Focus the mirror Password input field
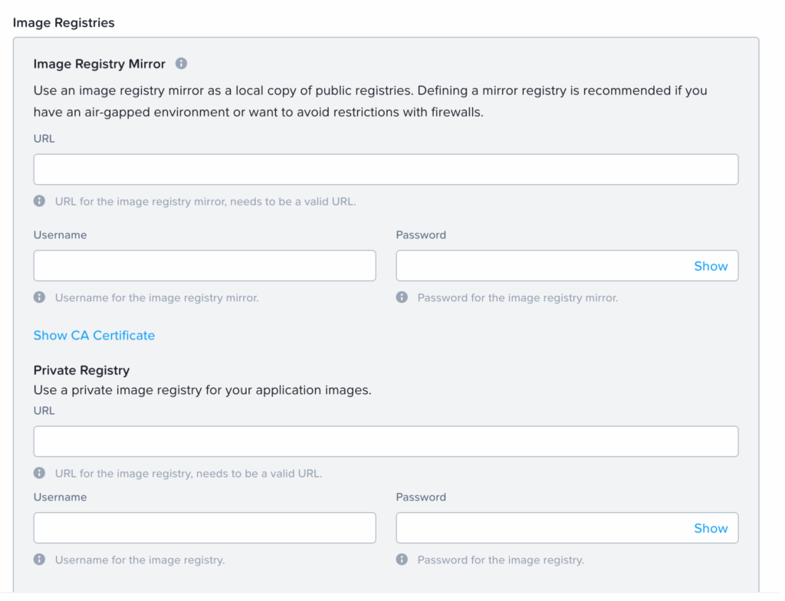The width and height of the screenshot is (785, 601). 567,265
